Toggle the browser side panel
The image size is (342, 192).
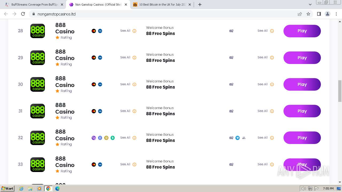[x=319, y=14]
